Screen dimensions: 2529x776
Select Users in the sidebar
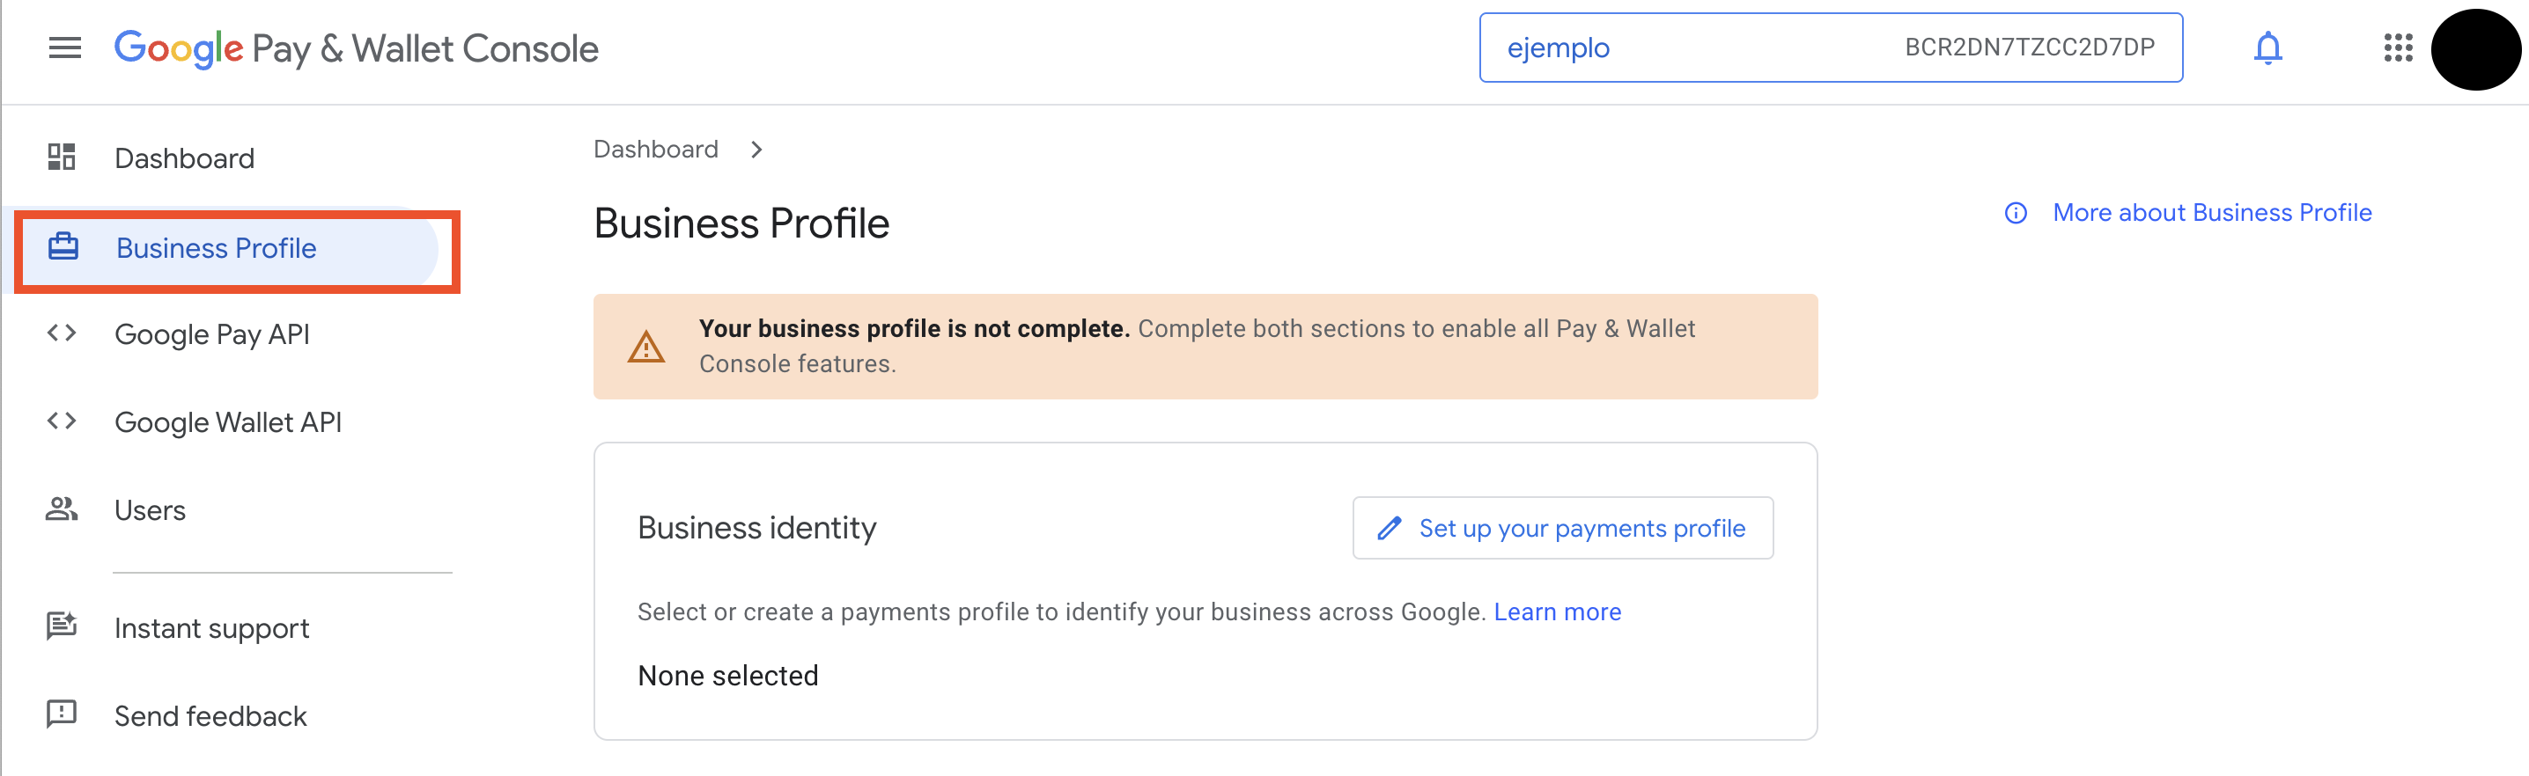[x=151, y=510]
